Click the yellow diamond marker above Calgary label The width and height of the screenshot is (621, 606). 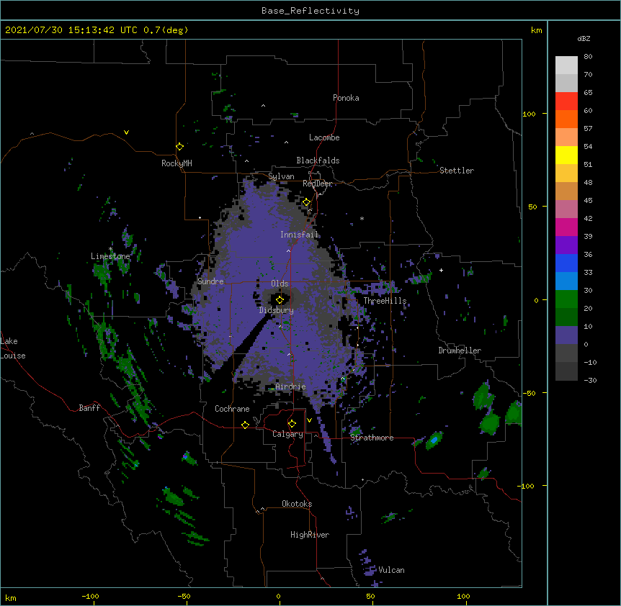coord(292,424)
